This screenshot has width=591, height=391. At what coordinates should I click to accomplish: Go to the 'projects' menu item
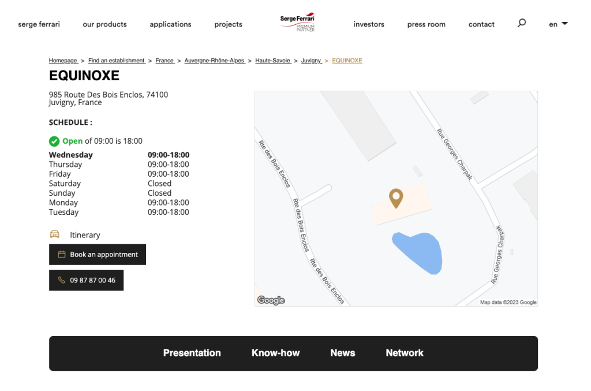pos(229,24)
